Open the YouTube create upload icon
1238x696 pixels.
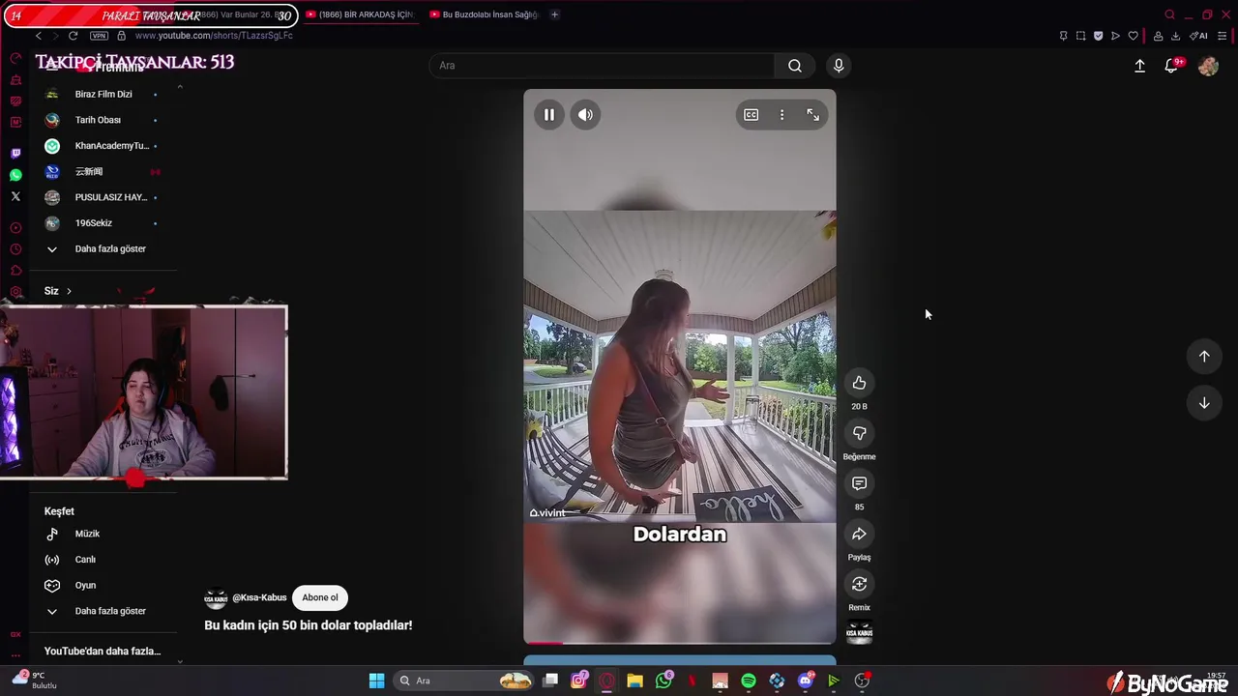pyautogui.click(x=1139, y=66)
